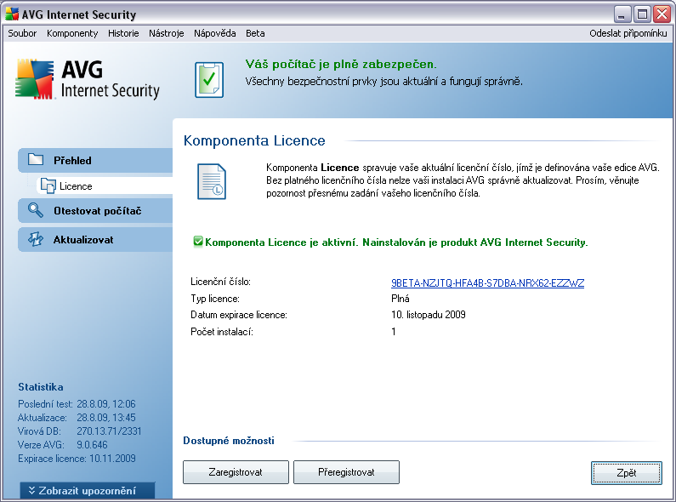Click the update arrows icon for Aktualizovat
The width and height of the screenshot is (676, 502).
36,239
